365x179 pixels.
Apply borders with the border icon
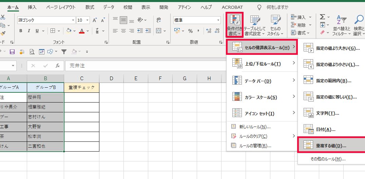53,31
